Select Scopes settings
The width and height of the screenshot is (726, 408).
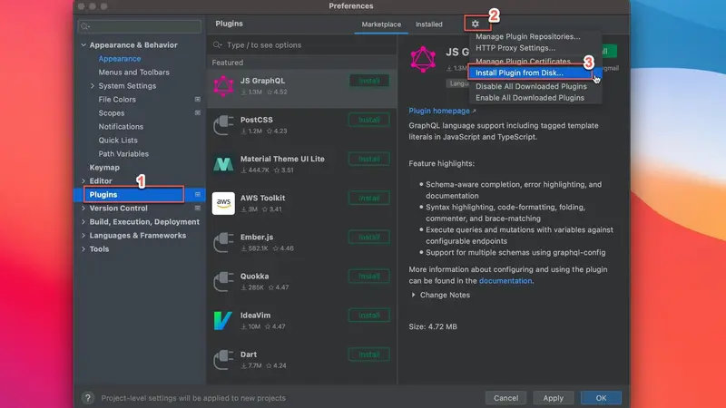(x=112, y=112)
